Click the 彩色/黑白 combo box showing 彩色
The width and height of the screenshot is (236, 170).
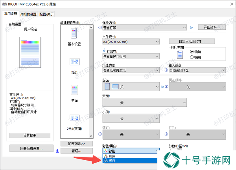pos(131,151)
